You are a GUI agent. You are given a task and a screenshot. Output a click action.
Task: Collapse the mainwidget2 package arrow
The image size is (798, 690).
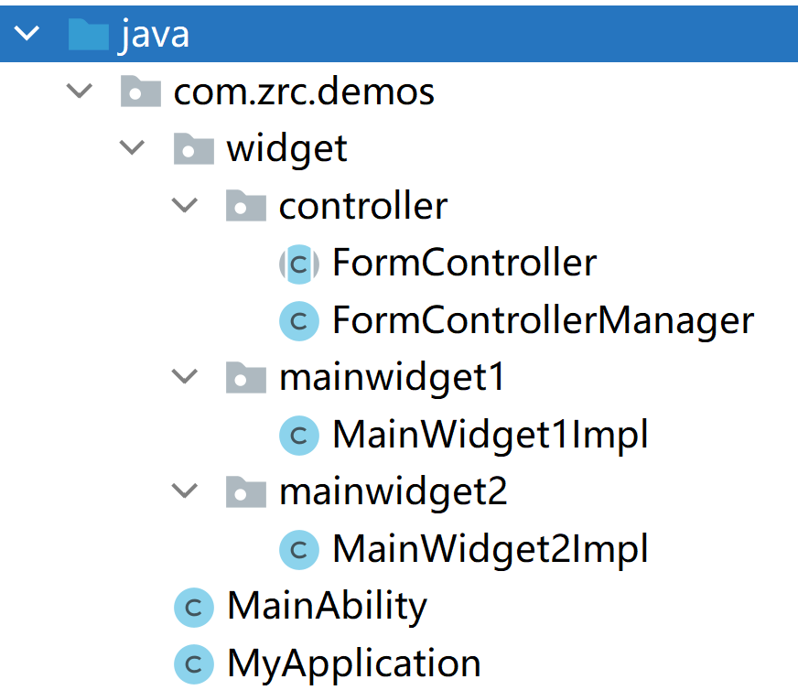pos(186,491)
